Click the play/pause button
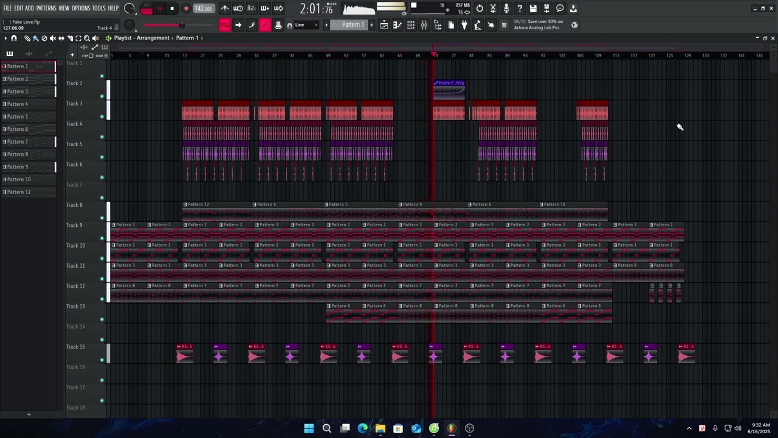 coord(159,9)
